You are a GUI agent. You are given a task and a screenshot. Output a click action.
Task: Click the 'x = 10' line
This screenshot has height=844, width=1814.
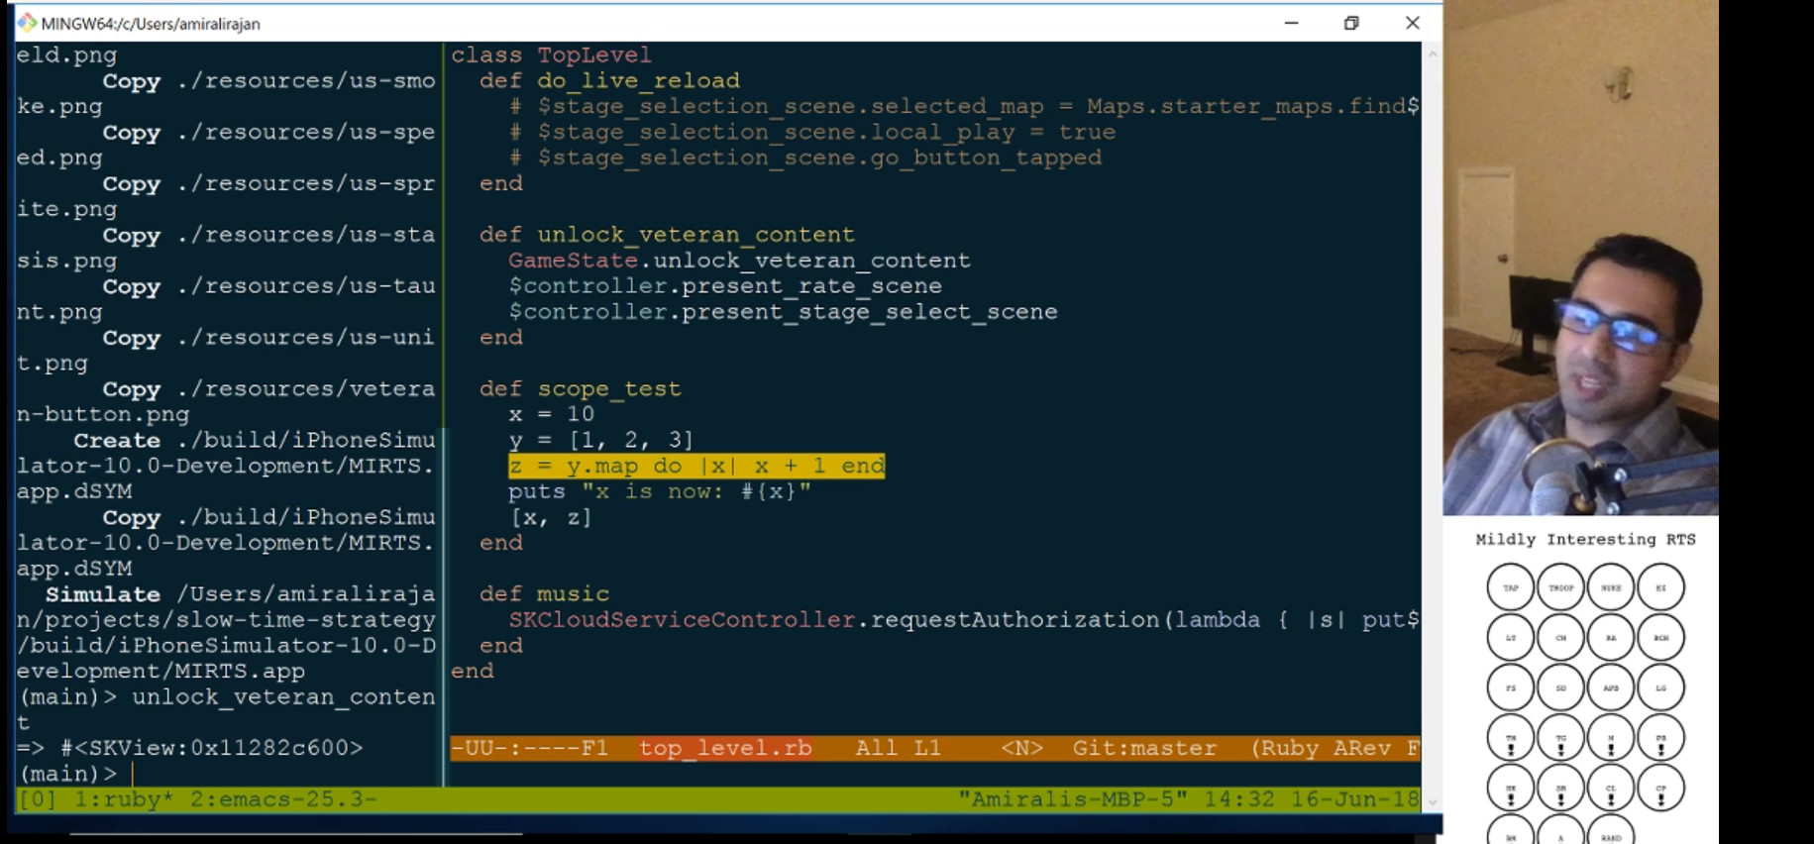552,414
